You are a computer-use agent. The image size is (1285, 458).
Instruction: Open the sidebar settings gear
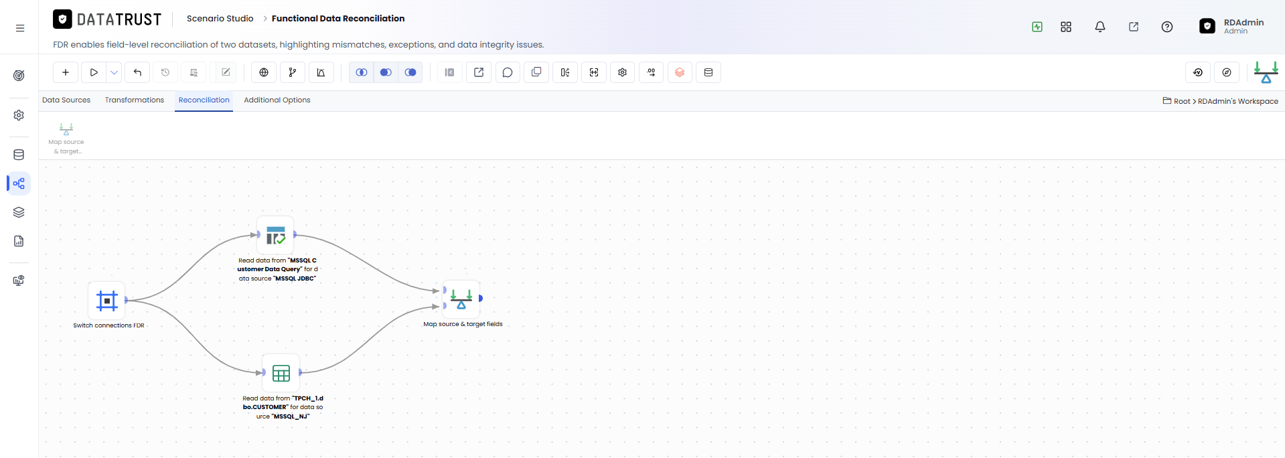pos(19,115)
